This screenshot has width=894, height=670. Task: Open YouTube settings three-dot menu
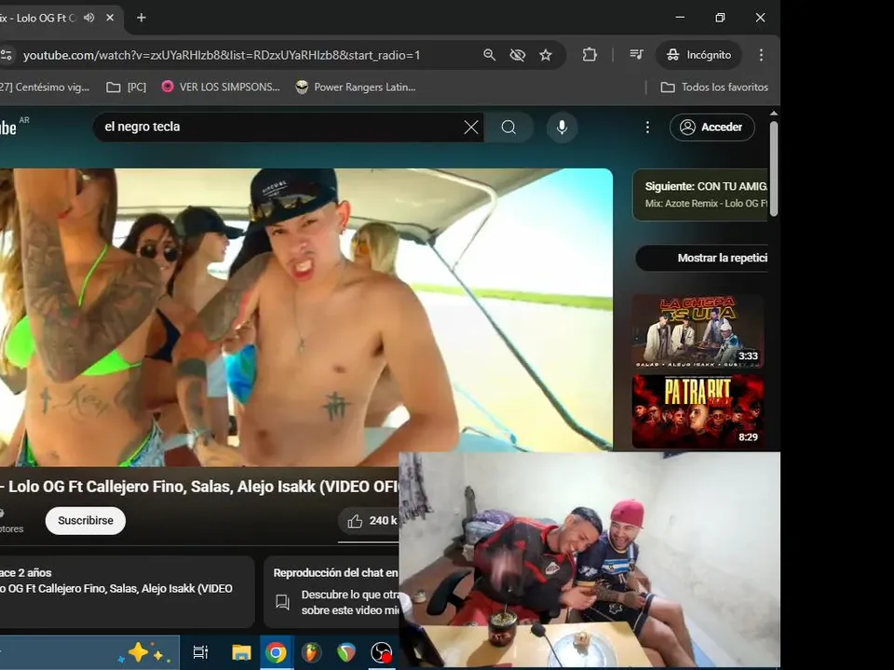tap(647, 127)
